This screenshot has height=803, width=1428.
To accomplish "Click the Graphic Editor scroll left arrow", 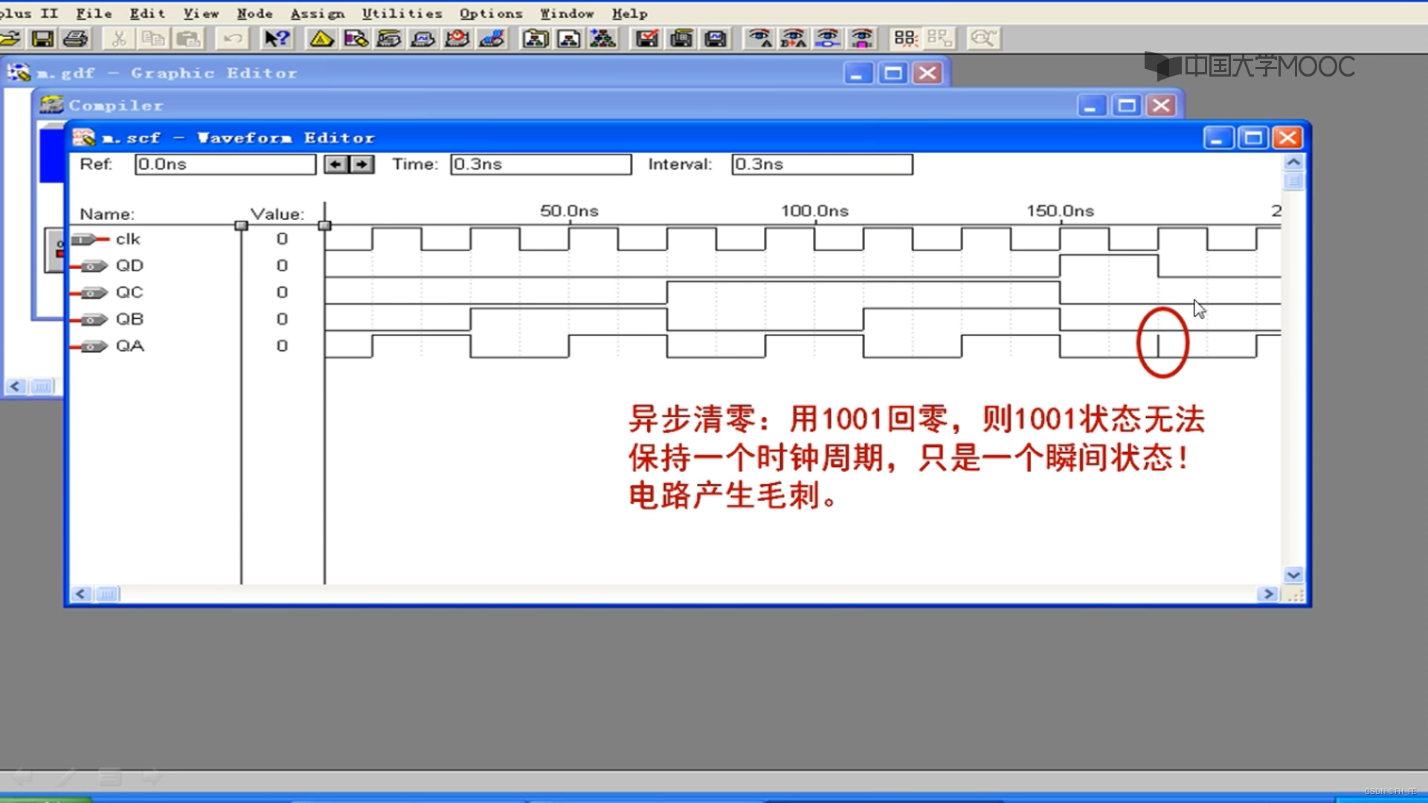I will 15,387.
